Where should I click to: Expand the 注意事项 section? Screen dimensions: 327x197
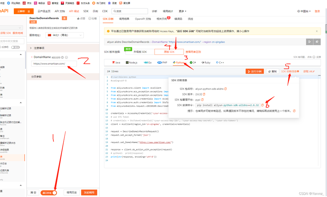tap(63, 48)
